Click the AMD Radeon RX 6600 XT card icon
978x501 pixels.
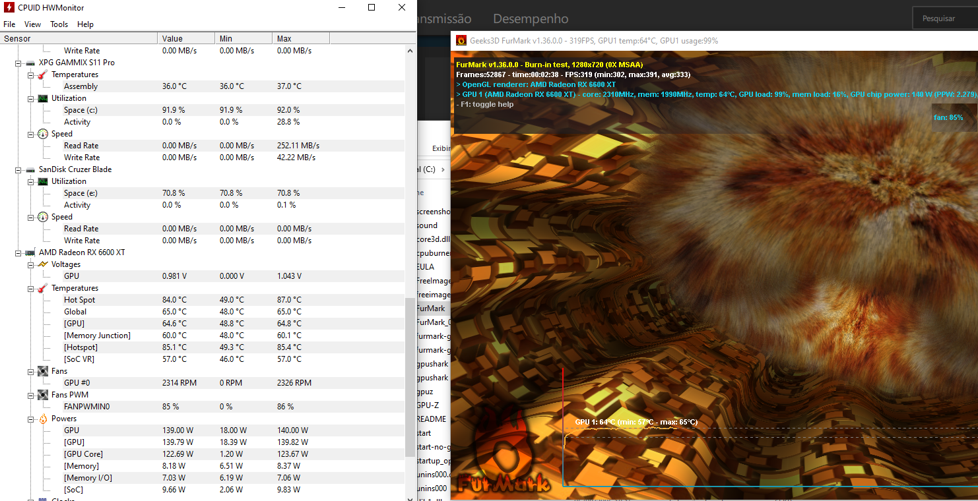point(30,252)
